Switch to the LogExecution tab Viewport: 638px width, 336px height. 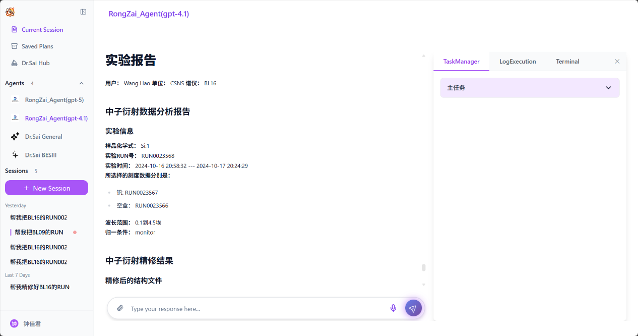517,62
